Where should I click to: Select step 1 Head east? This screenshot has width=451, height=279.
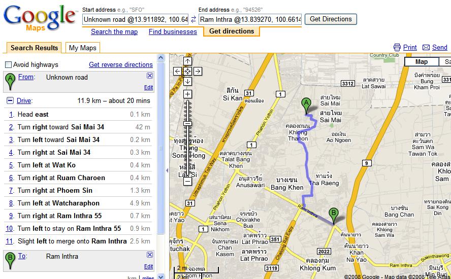(78, 114)
